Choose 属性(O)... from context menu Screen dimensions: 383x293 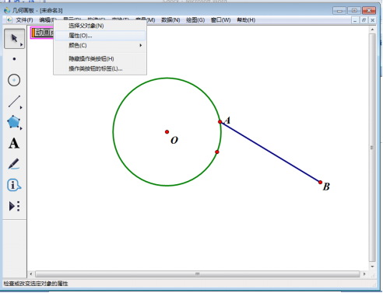click(100, 36)
